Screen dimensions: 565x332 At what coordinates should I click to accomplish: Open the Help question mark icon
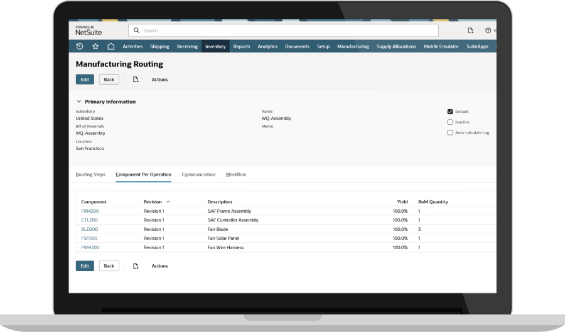[x=488, y=31]
